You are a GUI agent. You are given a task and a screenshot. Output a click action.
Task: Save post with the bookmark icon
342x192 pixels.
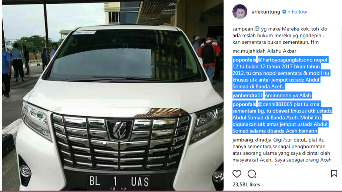coord(334,174)
